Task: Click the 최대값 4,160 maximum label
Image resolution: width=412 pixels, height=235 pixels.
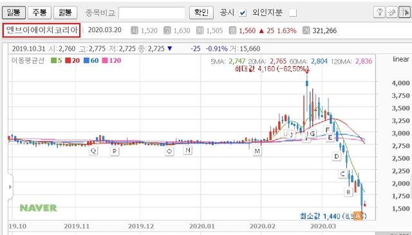Action: [272, 69]
